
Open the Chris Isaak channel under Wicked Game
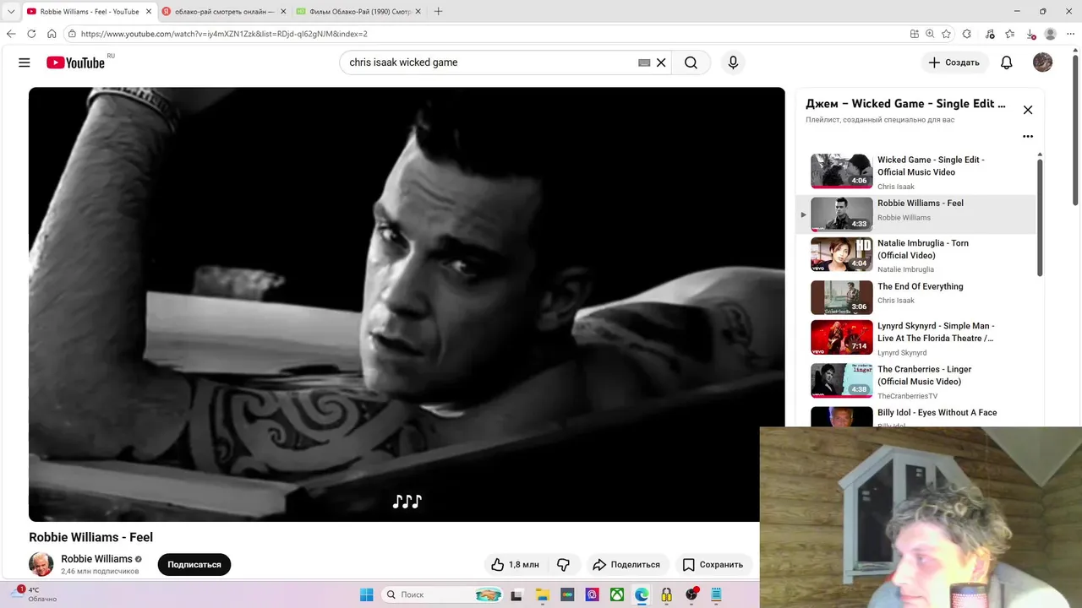click(x=896, y=187)
